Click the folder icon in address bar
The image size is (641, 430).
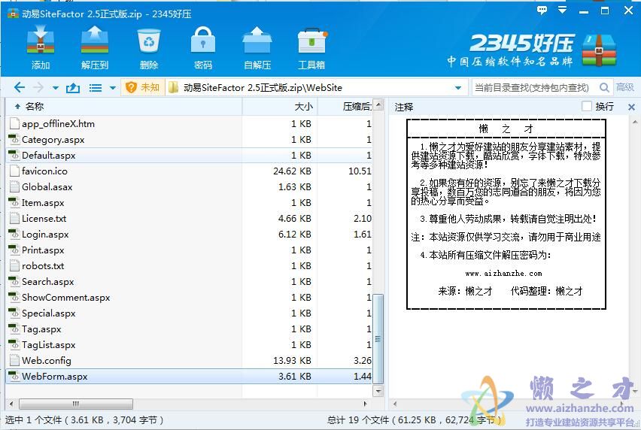point(173,87)
